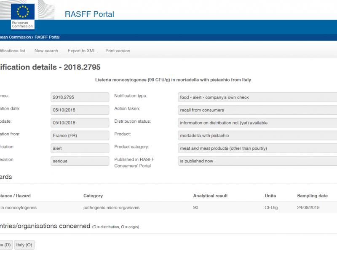Click the Sampling date column header
Screen dimensions: 337x253
pyautogui.click(x=312, y=196)
